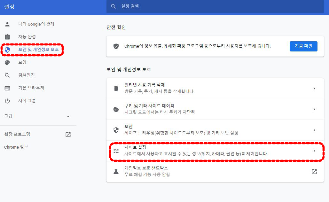Open 시작 그룹 settings

pos(27,101)
